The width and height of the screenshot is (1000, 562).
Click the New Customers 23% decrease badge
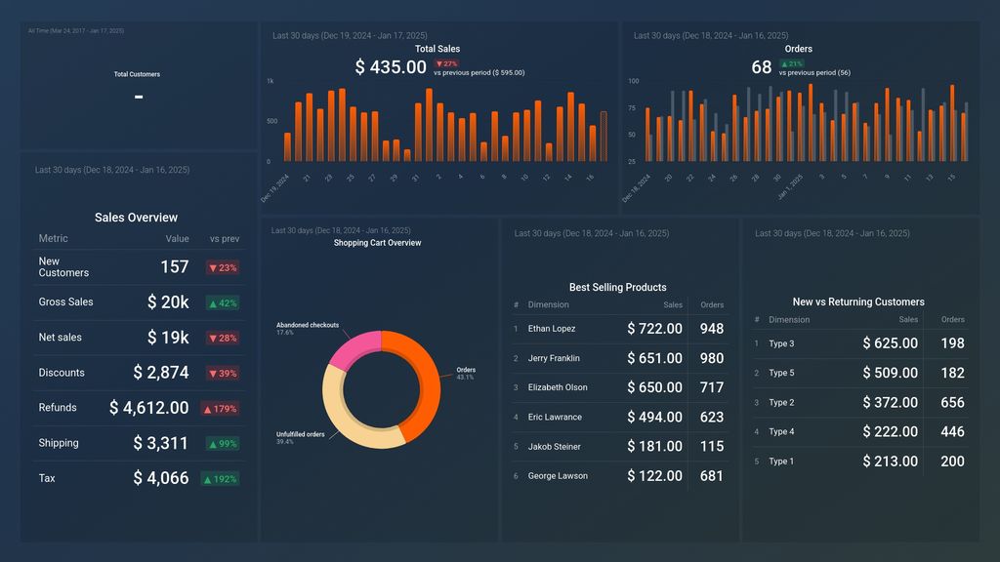223,267
